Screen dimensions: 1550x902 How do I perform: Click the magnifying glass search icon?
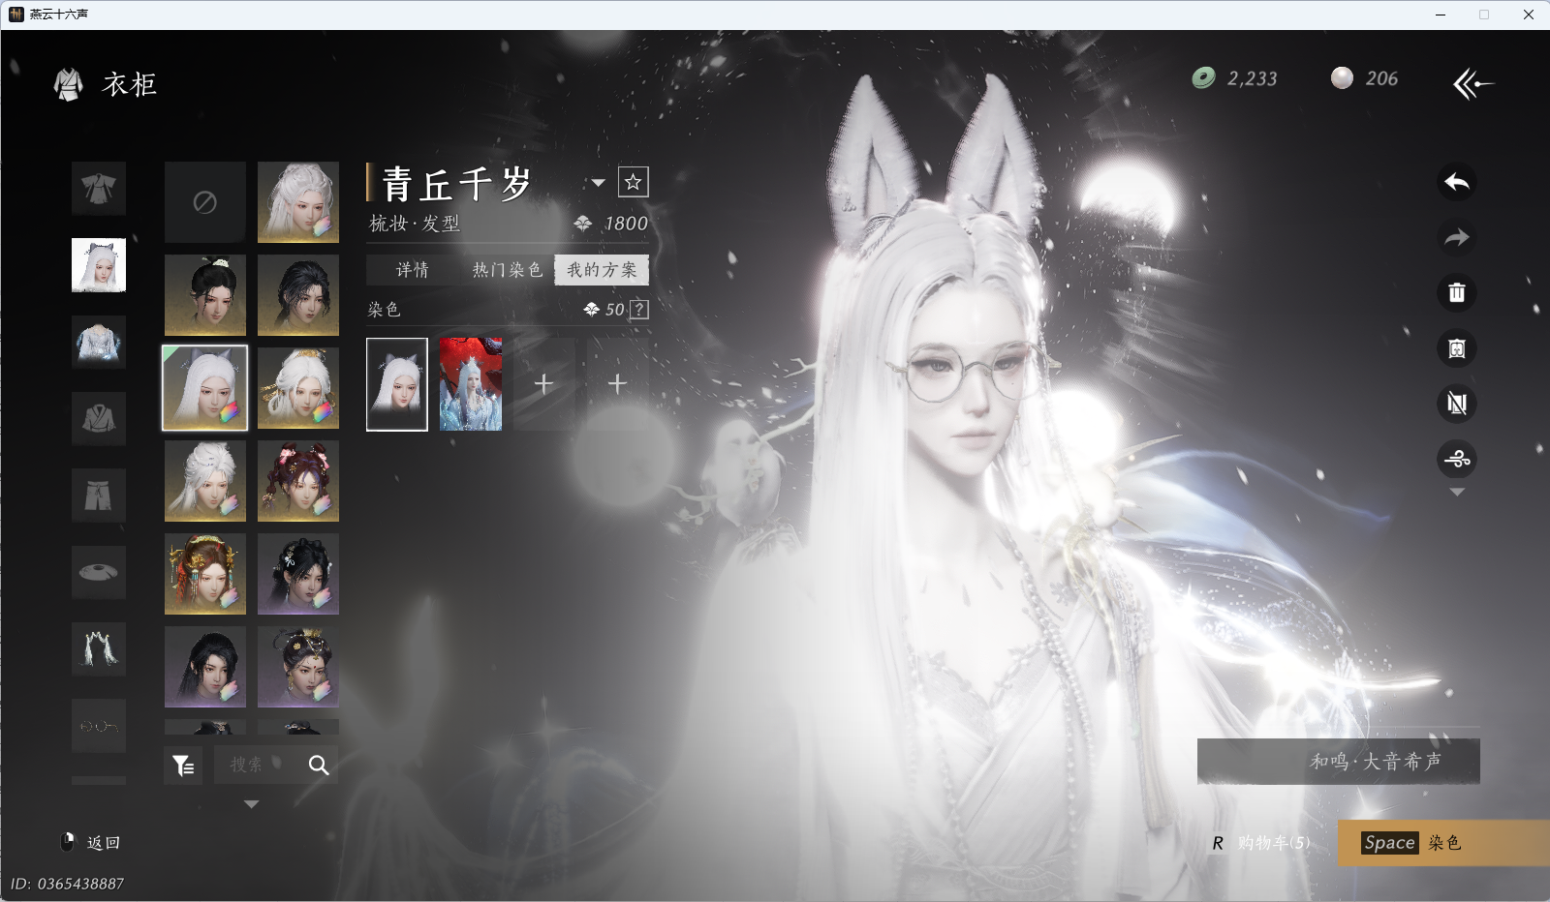[x=319, y=766]
